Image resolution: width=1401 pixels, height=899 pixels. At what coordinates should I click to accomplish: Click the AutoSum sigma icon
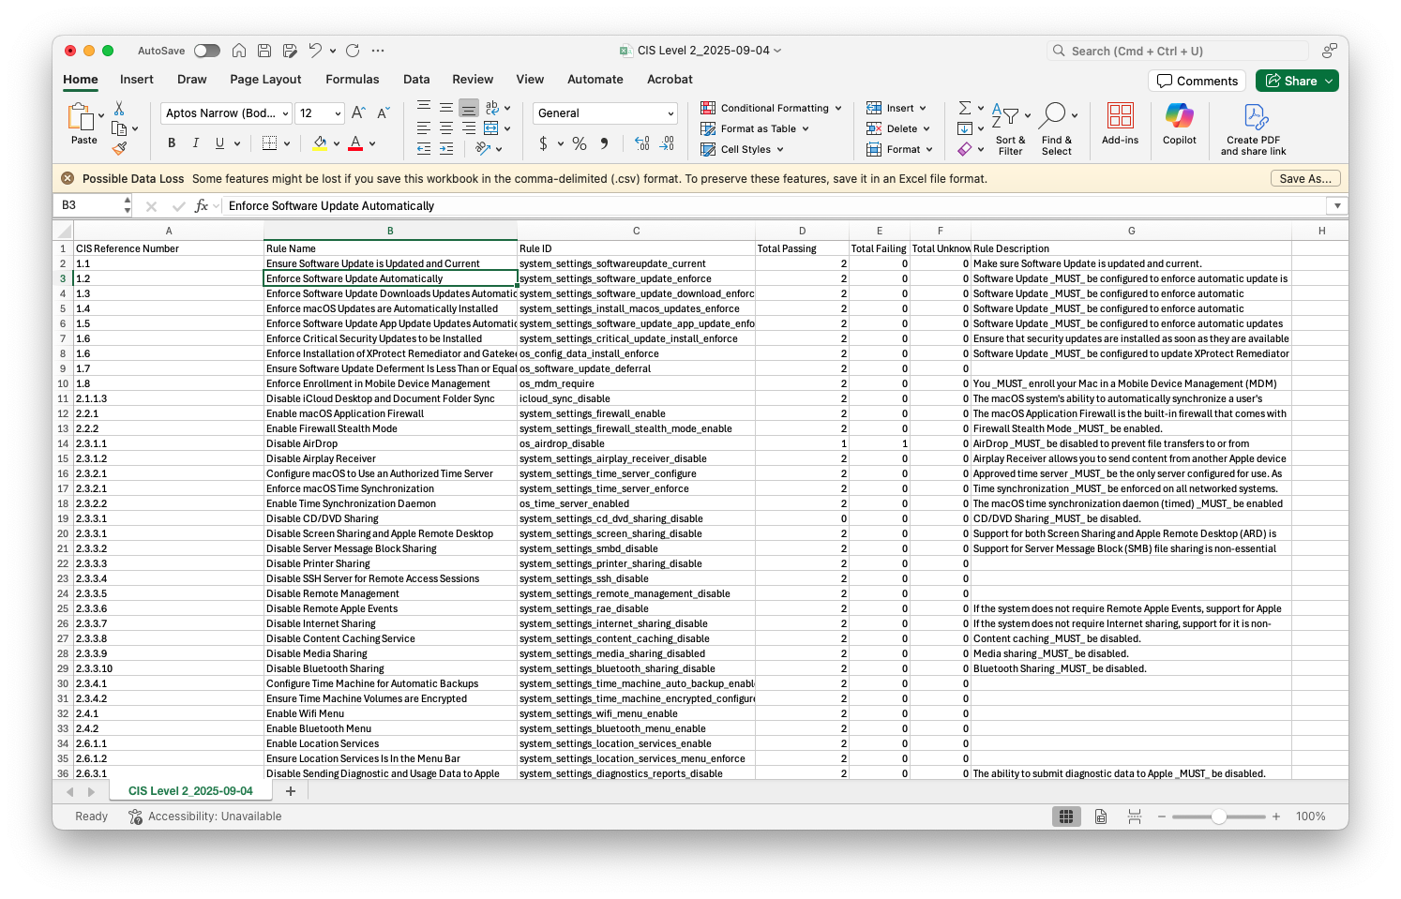[x=965, y=108]
